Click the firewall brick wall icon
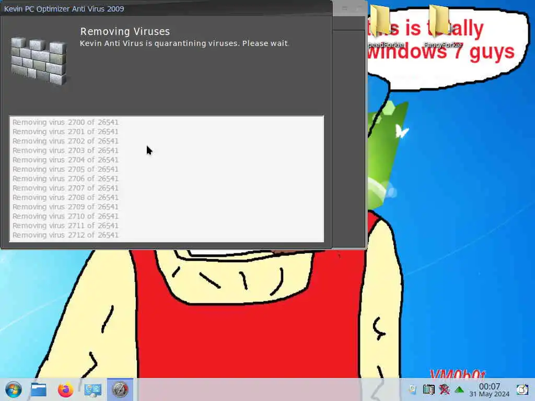The height and width of the screenshot is (401, 535). click(x=39, y=61)
